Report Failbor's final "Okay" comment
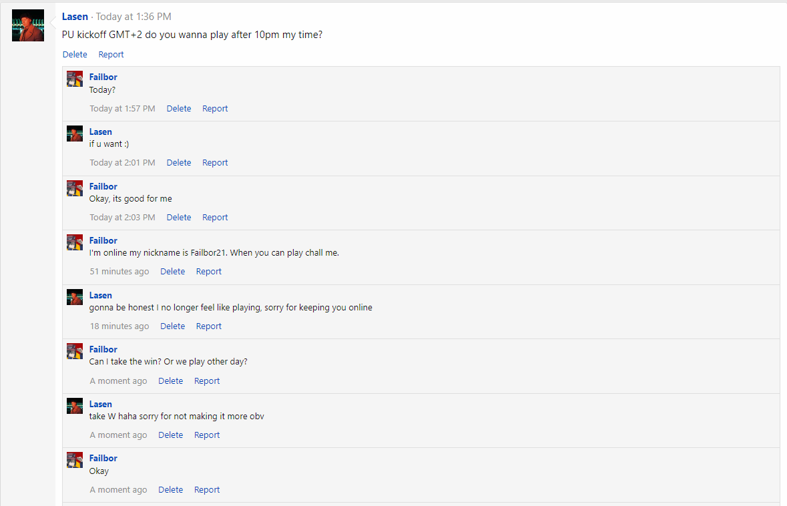The height and width of the screenshot is (506, 787). coord(207,490)
